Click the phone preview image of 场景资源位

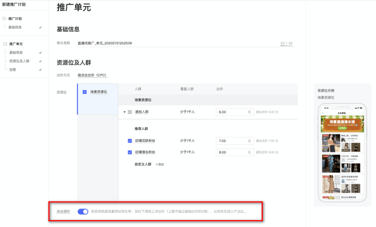coord(342,154)
